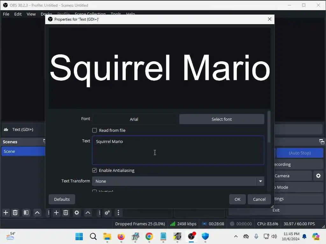Click the Exit button in Controls

pyautogui.click(x=276, y=210)
